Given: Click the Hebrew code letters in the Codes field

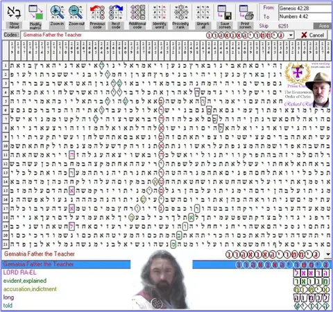Looking at the screenshot, I should point(245,35).
